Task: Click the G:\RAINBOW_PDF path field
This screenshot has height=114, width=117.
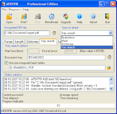Action: point(57,68)
